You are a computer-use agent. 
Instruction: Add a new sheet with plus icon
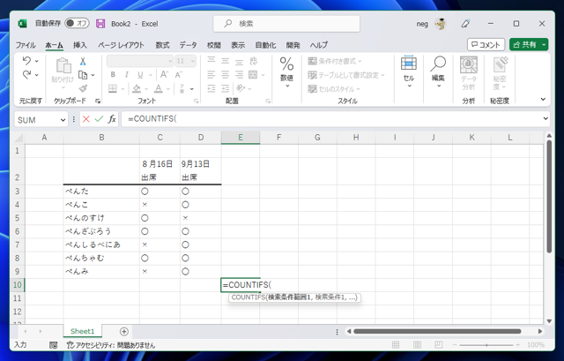pos(123,332)
